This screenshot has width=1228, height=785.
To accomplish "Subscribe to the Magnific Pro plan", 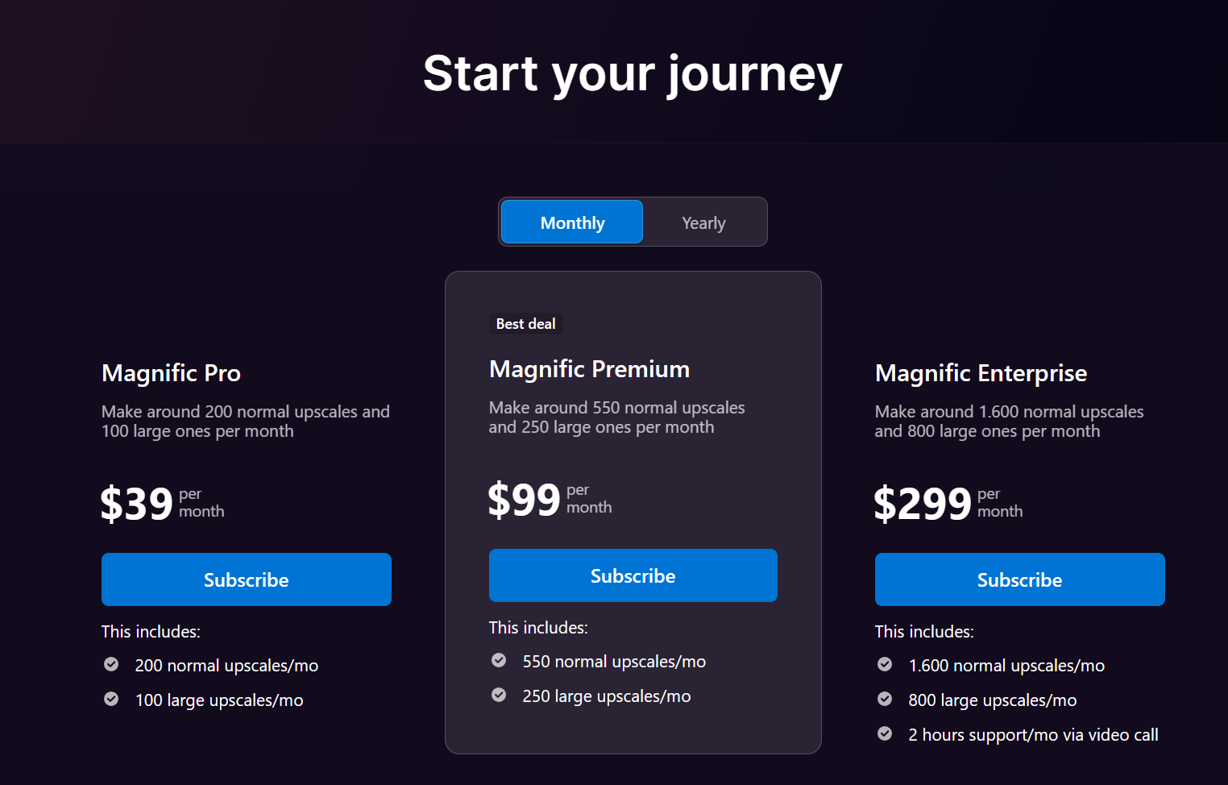I will pos(246,579).
